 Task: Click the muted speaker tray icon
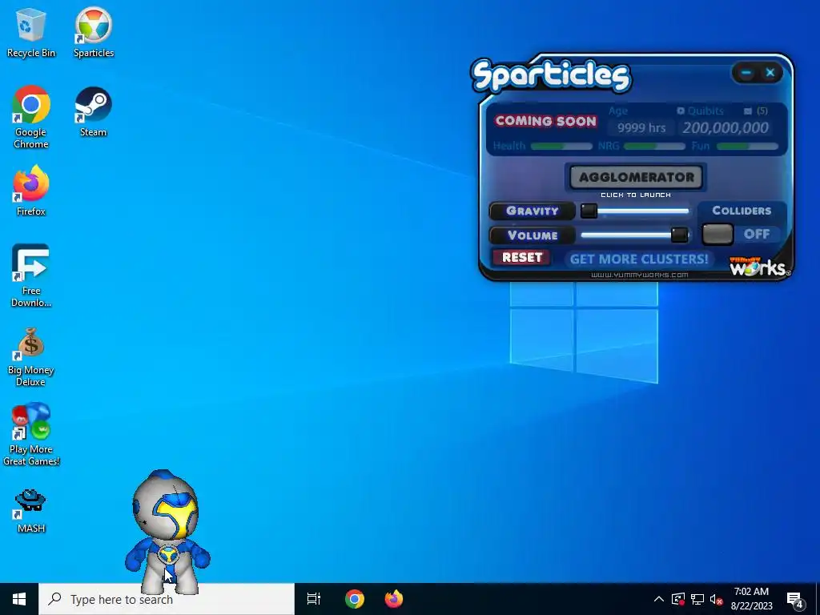pos(717,599)
